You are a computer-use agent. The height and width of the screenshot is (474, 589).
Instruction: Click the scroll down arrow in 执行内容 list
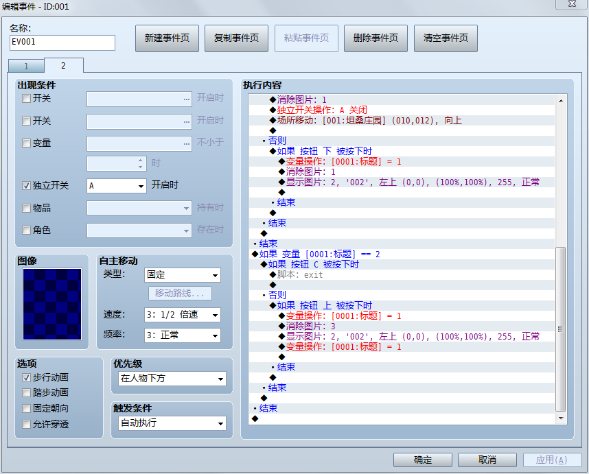click(560, 418)
